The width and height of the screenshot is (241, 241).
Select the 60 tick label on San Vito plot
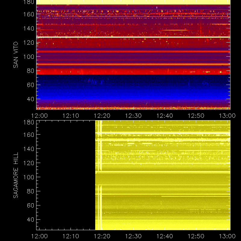(30, 85)
